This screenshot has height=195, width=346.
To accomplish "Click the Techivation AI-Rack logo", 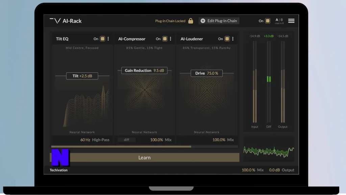I will point(66,21).
